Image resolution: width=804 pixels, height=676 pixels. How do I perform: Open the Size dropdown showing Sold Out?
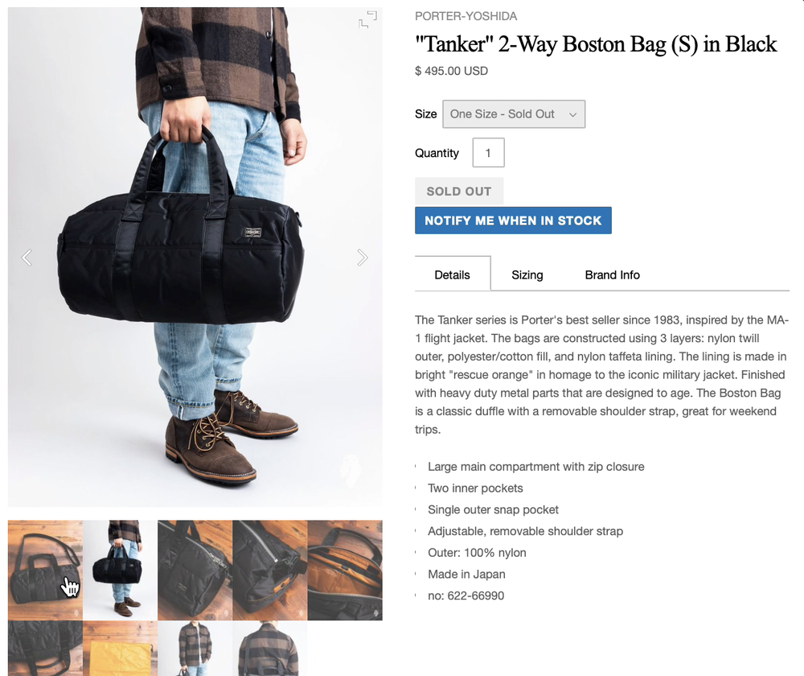[x=513, y=114]
